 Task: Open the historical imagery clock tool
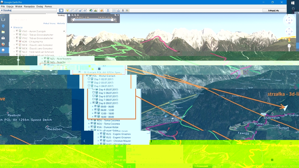click(91, 10)
